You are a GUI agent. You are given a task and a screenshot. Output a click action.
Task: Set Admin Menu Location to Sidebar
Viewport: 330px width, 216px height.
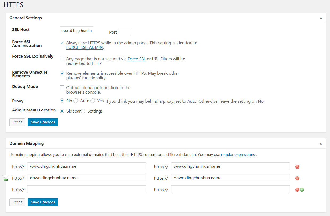pyautogui.click(x=62, y=111)
